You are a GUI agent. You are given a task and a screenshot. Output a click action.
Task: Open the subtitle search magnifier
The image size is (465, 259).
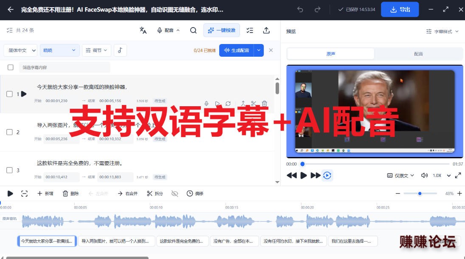pyautogui.click(x=193, y=30)
